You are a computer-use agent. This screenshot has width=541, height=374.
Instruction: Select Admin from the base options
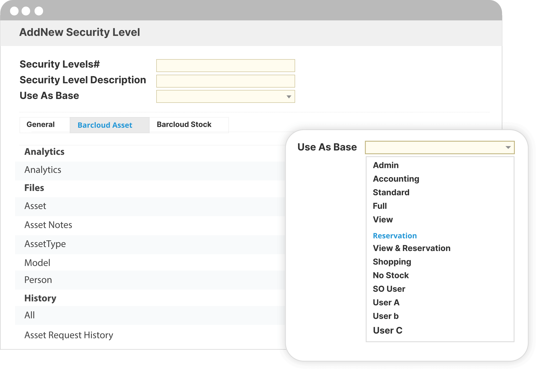[x=385, y=165]
